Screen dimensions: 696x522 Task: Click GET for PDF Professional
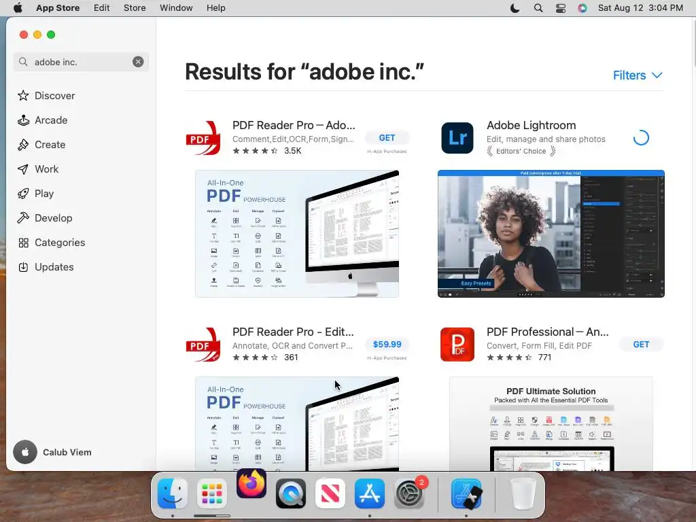tap(641, 344)
